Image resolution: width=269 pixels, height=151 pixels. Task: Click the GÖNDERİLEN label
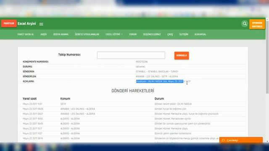pos(29,76)
